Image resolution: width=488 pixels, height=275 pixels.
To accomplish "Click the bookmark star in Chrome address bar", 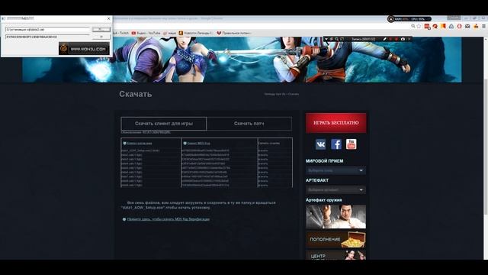I will 419,26.
